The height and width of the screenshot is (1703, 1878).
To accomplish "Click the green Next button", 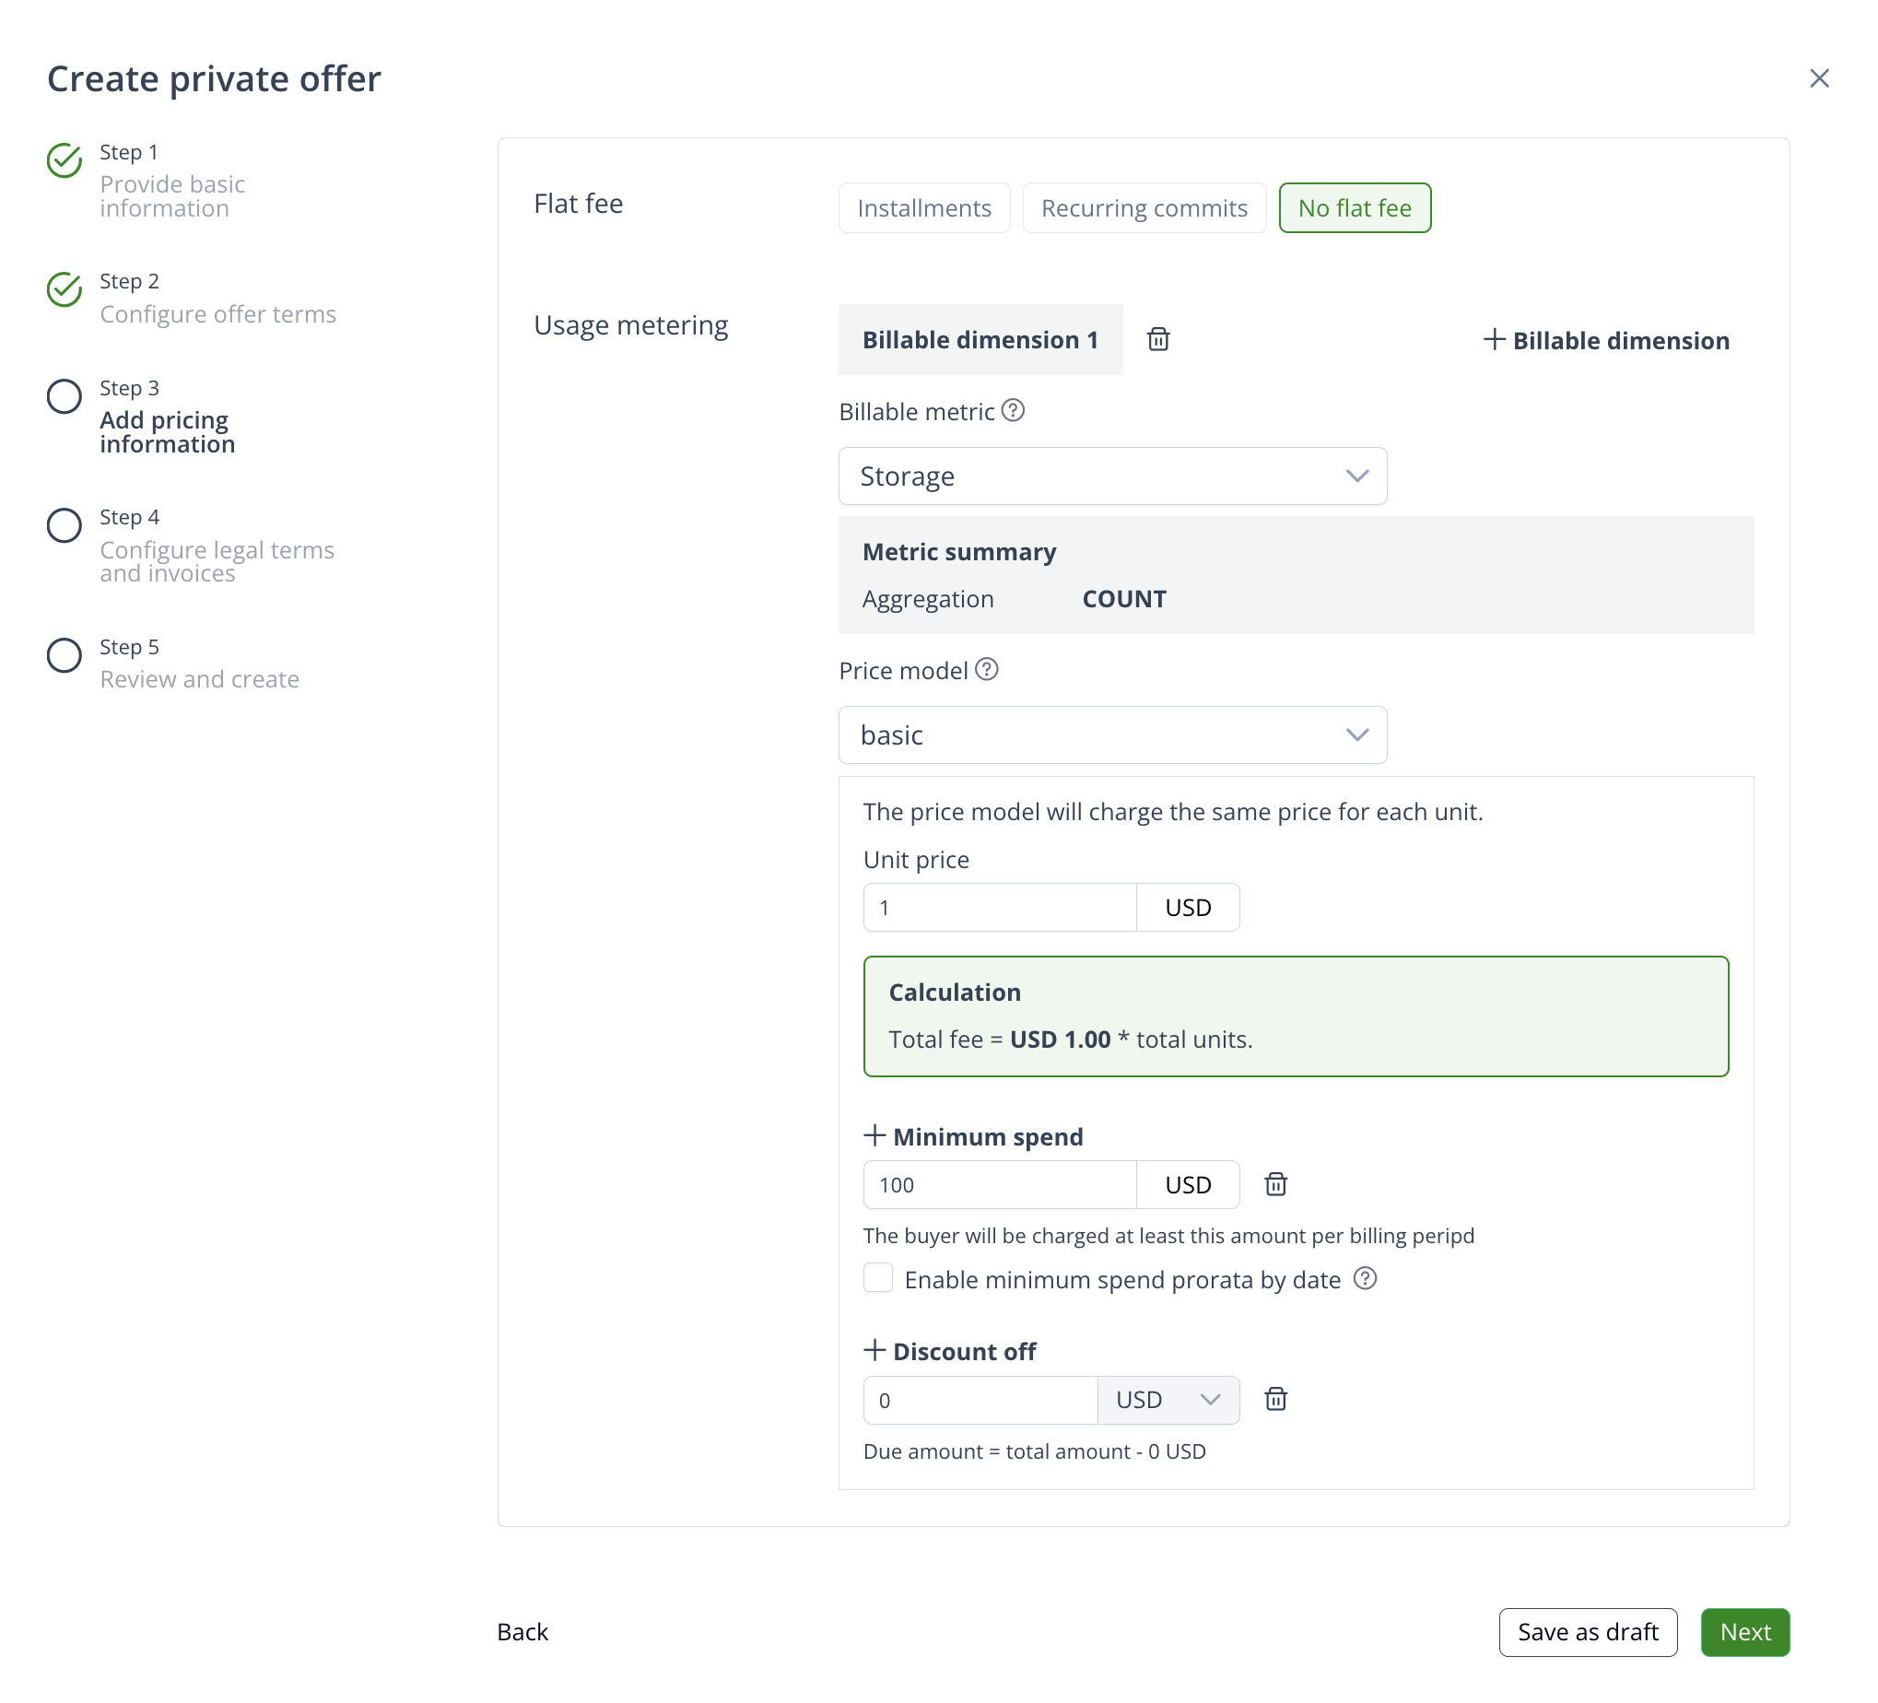I will tap(1744, 1632).
